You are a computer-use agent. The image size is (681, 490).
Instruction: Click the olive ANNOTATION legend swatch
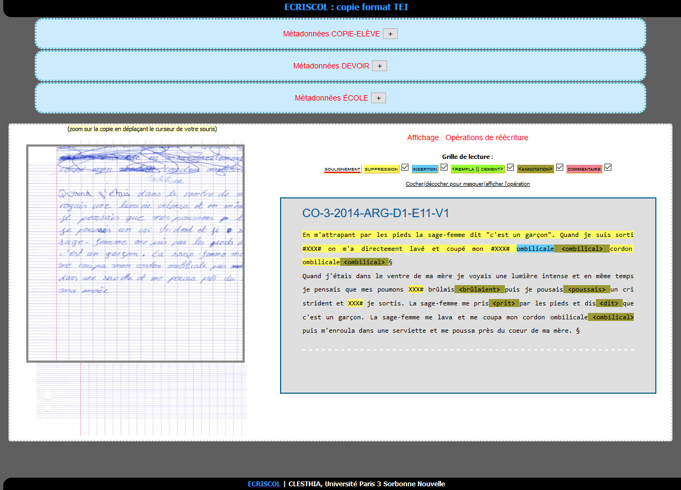click(535, 169)
